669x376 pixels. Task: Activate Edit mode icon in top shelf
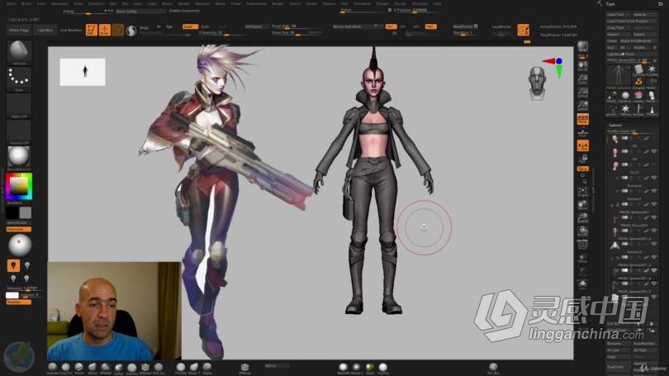click(92, 30)
